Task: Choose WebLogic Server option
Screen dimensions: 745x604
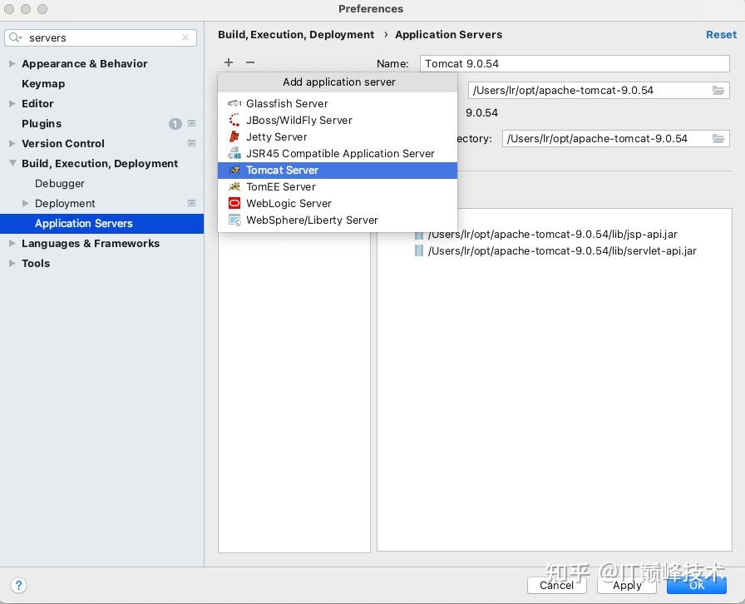Action: [338, 203]
